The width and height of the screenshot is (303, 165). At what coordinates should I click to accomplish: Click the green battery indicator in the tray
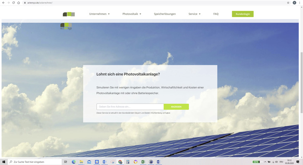pos(256,162)
